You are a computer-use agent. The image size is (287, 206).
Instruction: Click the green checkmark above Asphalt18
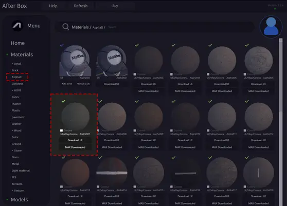click(247, 157)
